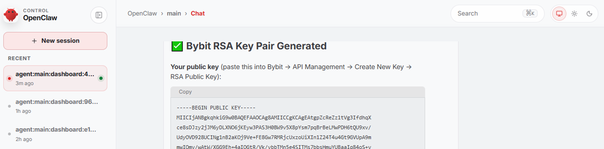This screenshot has width=604, height=149.
Task: Click the RECENT section label
Action: [19, 58]
